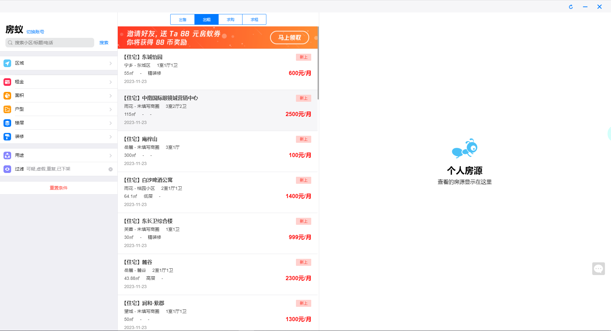Viewport: 611px width, 331px height.
Task: Click the refresh icon in title bar
Action: pyautogui.click(x=571, y=7)
